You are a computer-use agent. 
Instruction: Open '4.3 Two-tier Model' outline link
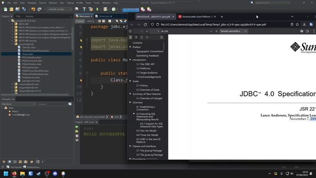coord(146,131)
